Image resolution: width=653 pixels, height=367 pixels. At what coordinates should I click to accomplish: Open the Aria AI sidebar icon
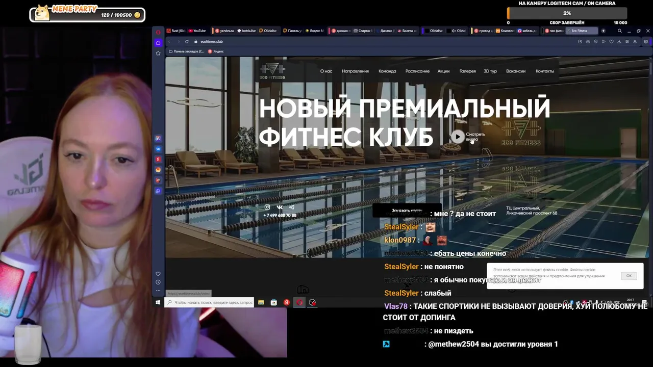click(158, 138)
